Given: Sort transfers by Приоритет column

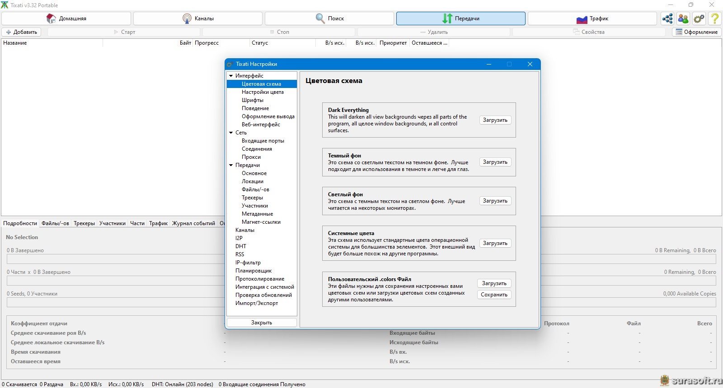Looking at the screenshot, I should (x=393, y=43).
